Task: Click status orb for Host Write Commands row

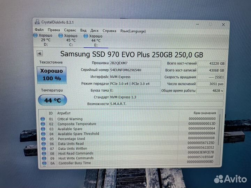Action: click(x=44, y=158)
